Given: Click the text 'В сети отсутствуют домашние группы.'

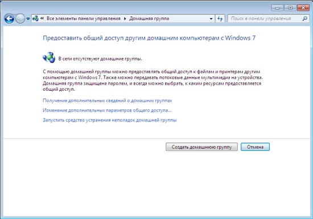Looking at the screenshot, I should click(100, 59).
